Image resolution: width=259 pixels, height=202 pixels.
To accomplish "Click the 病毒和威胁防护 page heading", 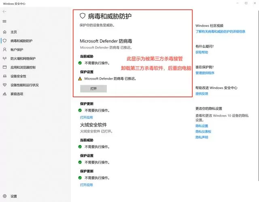I will point(110,16).
